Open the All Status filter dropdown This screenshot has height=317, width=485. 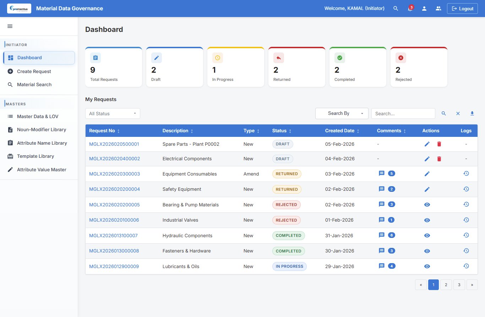pos(112,113)
